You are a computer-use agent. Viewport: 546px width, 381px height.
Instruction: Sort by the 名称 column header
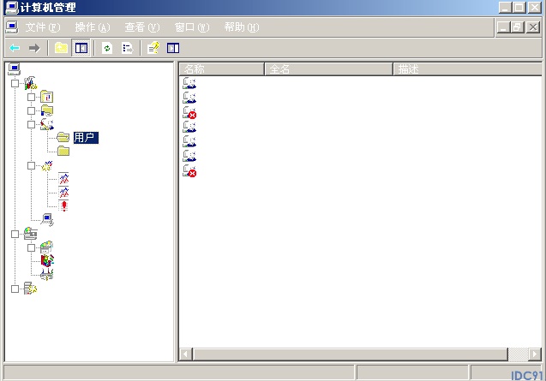coord(222,68)
